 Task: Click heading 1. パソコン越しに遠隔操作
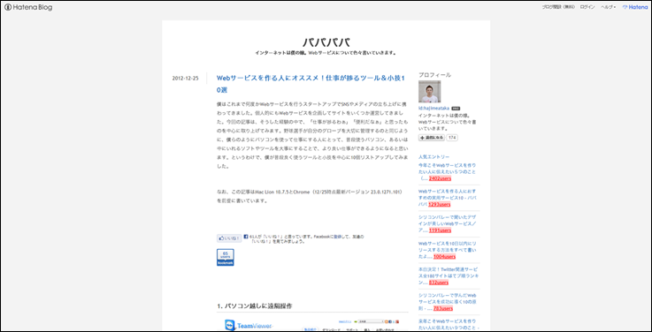tap(254, 306)
